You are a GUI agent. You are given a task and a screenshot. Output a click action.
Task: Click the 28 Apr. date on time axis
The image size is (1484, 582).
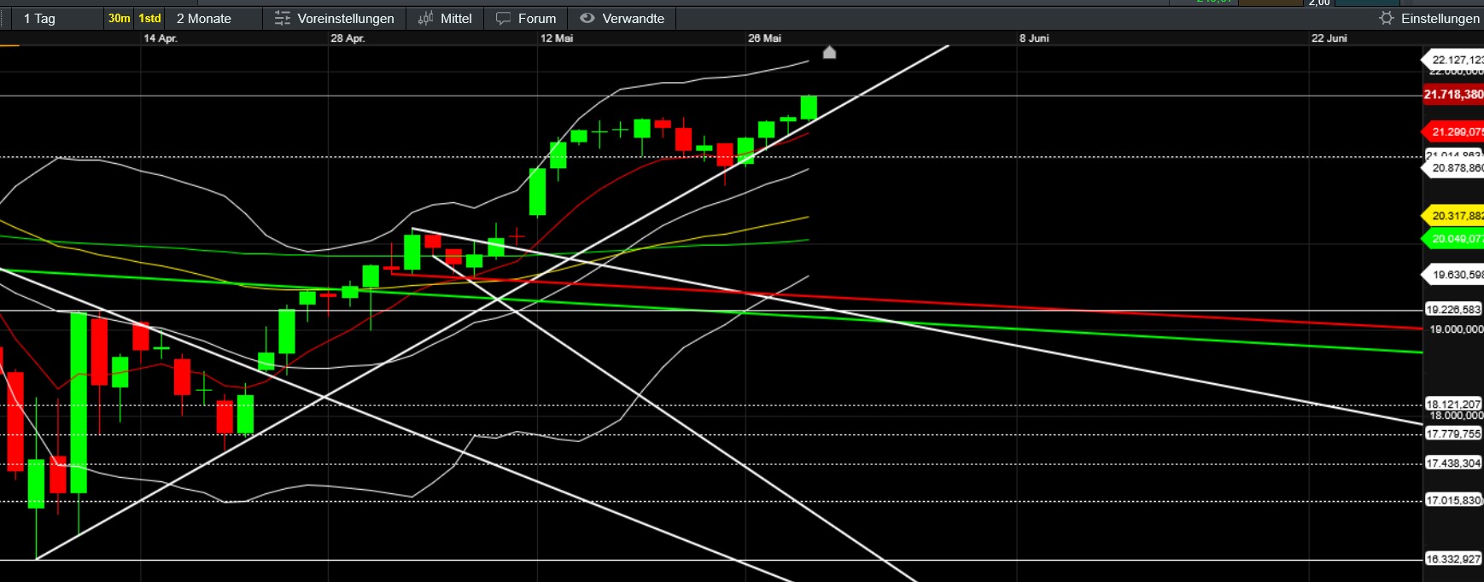[x=348, y=38]
